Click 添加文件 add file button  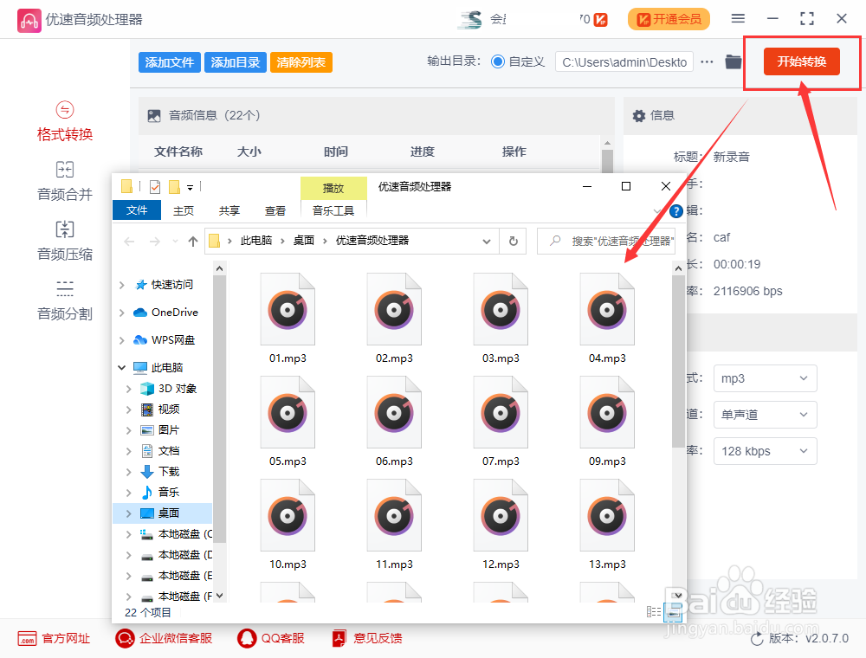point(169,62)
